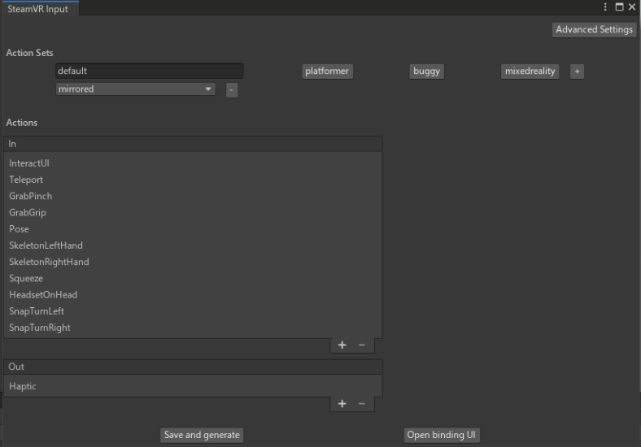Select the platformer action set
Image resolution: width=641 pixels, height=447 pixels.
coord(327,71)
